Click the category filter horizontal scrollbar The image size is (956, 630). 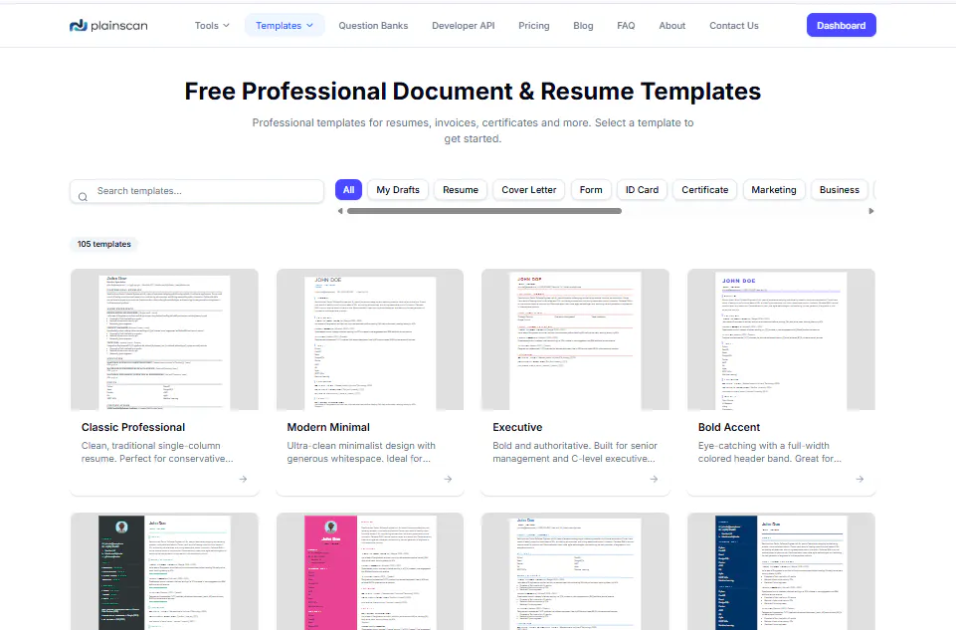pos(484,211)
